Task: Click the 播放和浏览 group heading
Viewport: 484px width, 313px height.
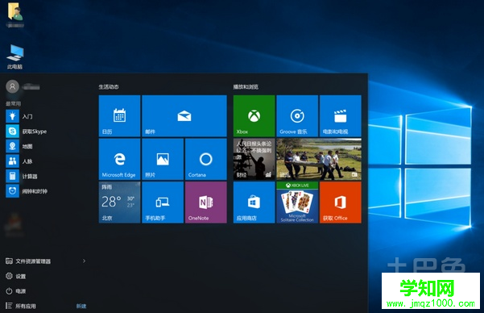Action: point(246,87)
